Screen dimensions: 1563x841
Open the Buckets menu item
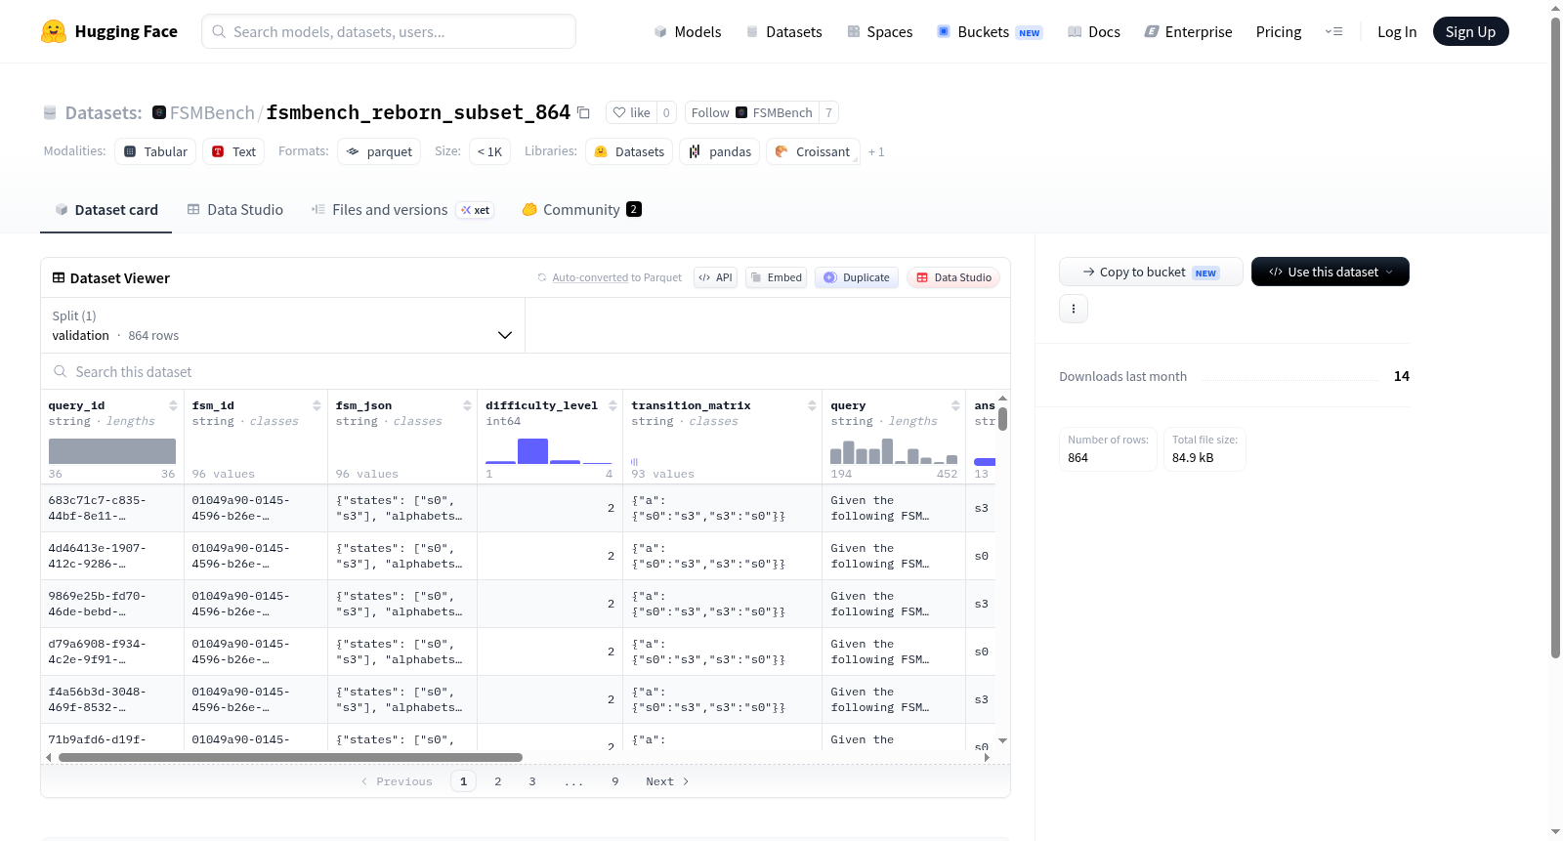990,32
